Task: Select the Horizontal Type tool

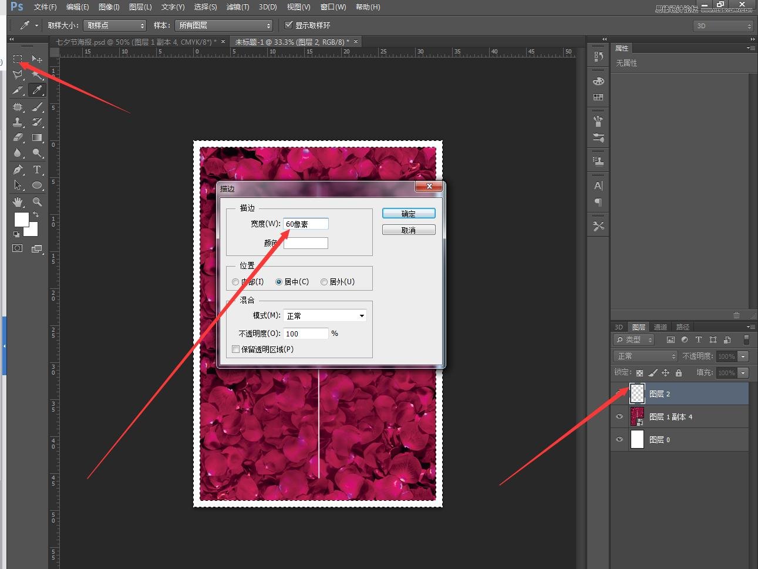Action: click(37, 170)
